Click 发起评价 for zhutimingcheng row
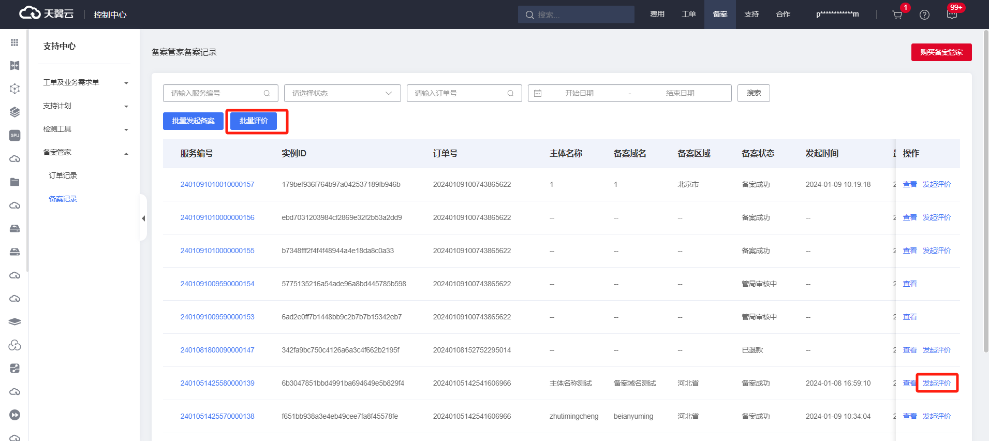Screen dimensions: 989x441 937,416
